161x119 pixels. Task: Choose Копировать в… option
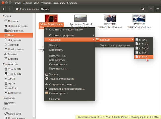(70, 60)
